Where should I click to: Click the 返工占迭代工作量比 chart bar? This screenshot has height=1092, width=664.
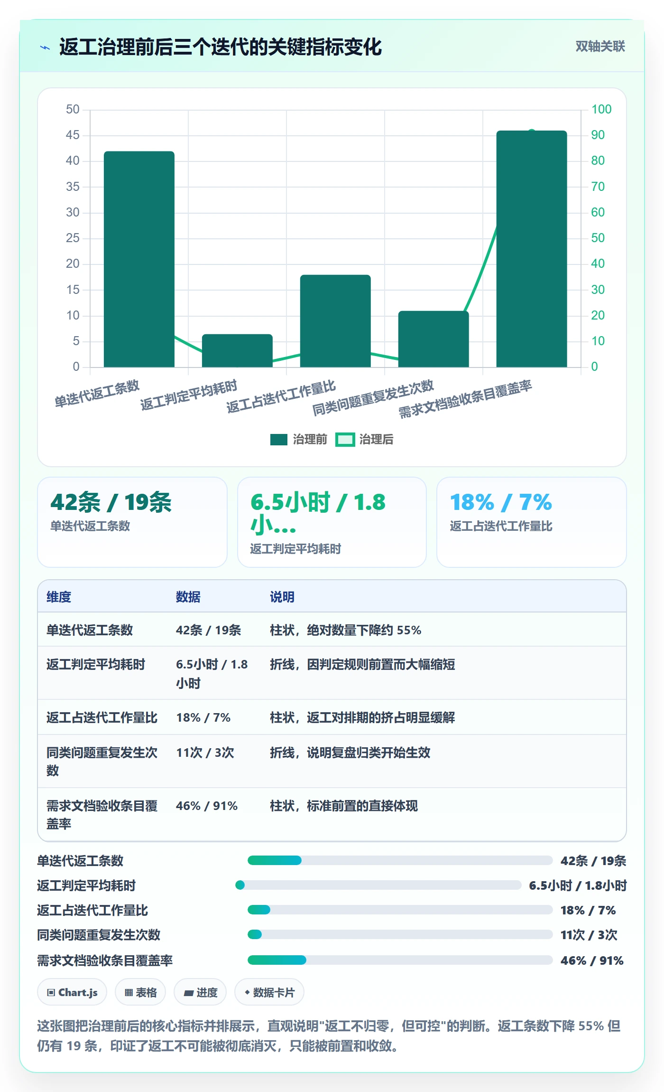coord(335,321)
